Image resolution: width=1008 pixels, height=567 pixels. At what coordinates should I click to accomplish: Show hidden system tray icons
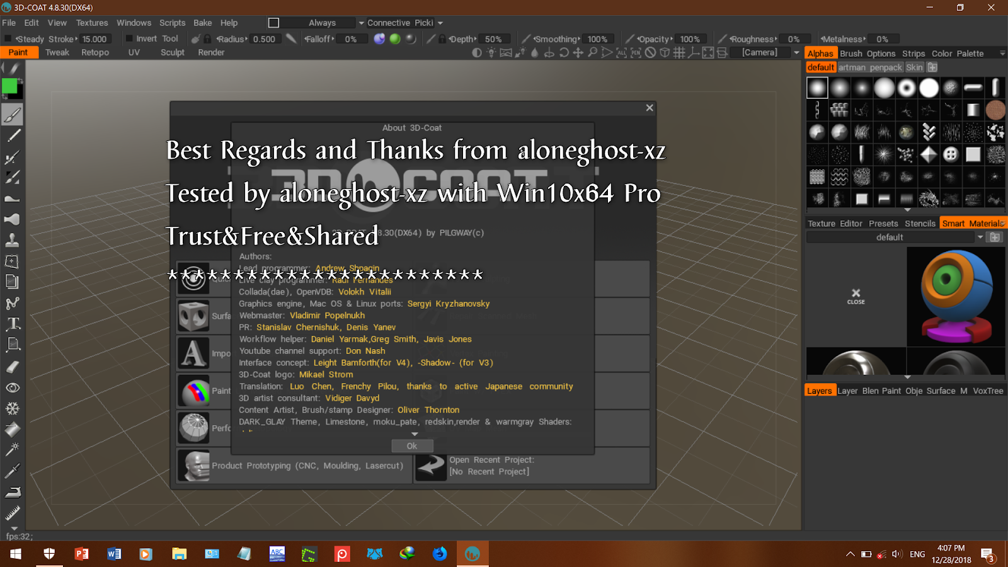point(850,554)
